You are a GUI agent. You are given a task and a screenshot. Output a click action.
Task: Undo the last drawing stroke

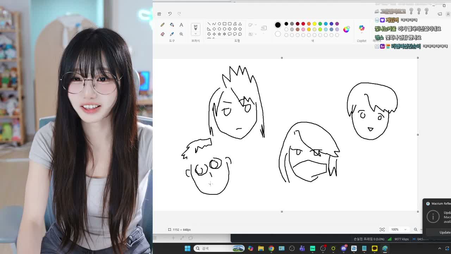169,14
